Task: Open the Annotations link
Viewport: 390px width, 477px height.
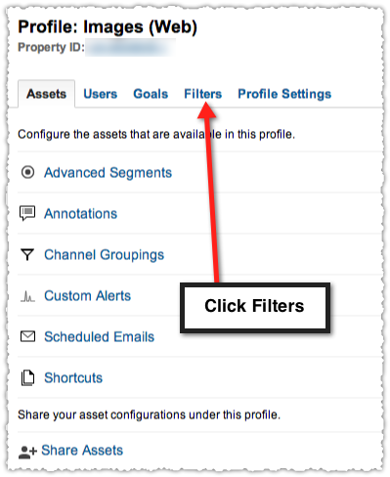Action: click(x=80, y=214)
